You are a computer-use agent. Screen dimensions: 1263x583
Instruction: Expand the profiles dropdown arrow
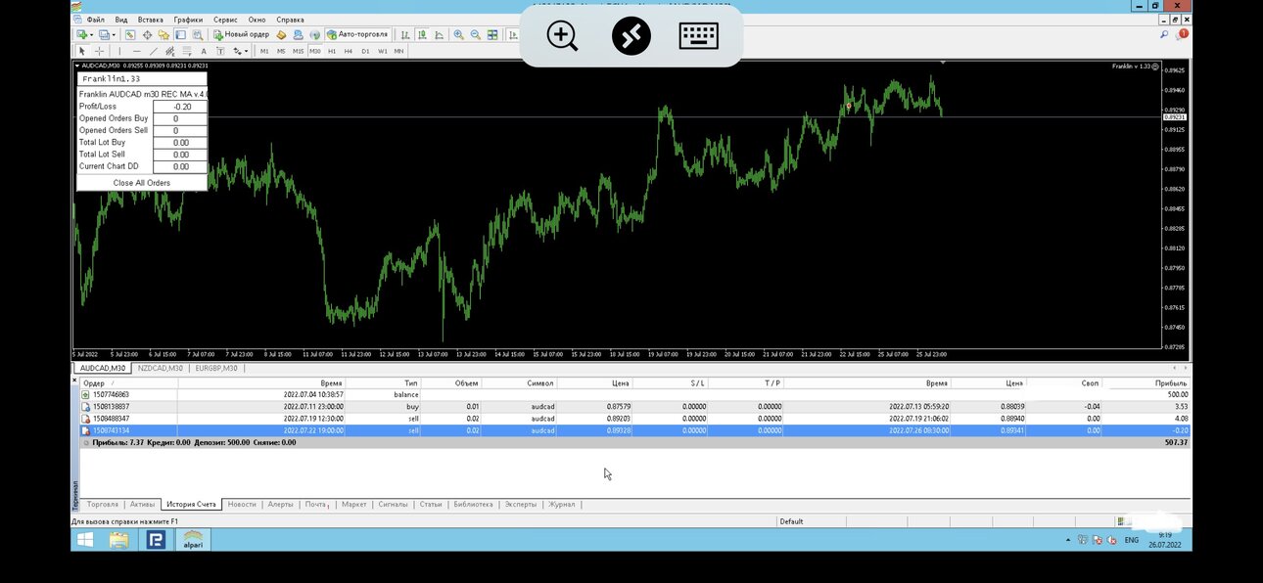115,34
